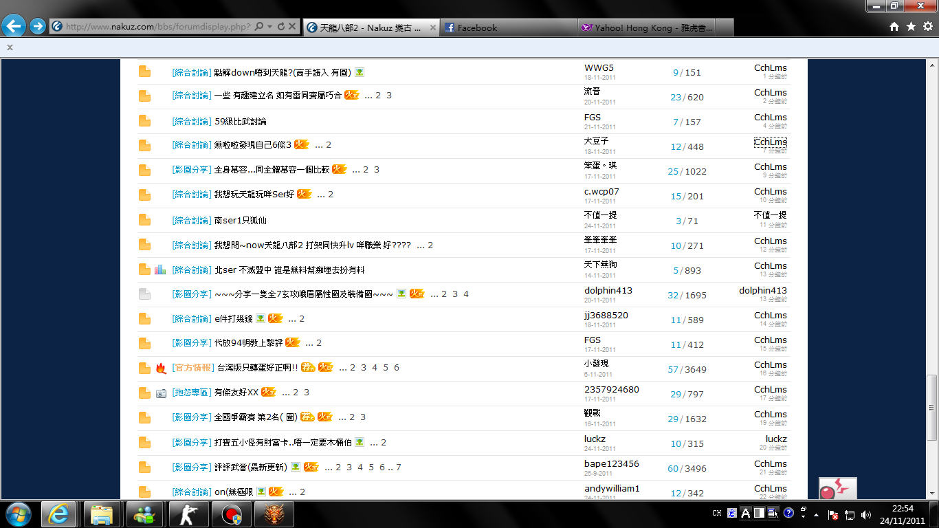Close the Nakuz tab

pos(432,27)
